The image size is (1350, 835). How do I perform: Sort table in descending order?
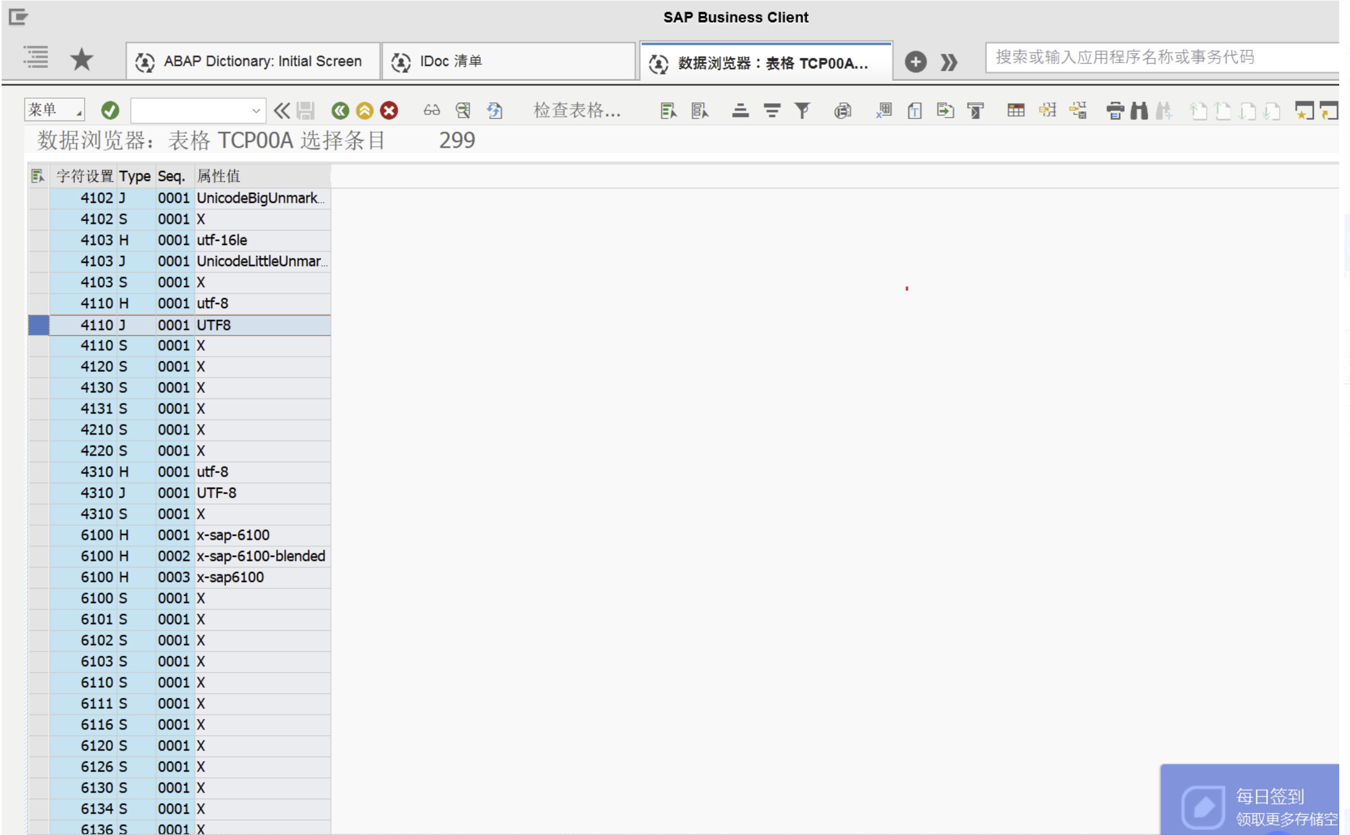click(772, 110)
